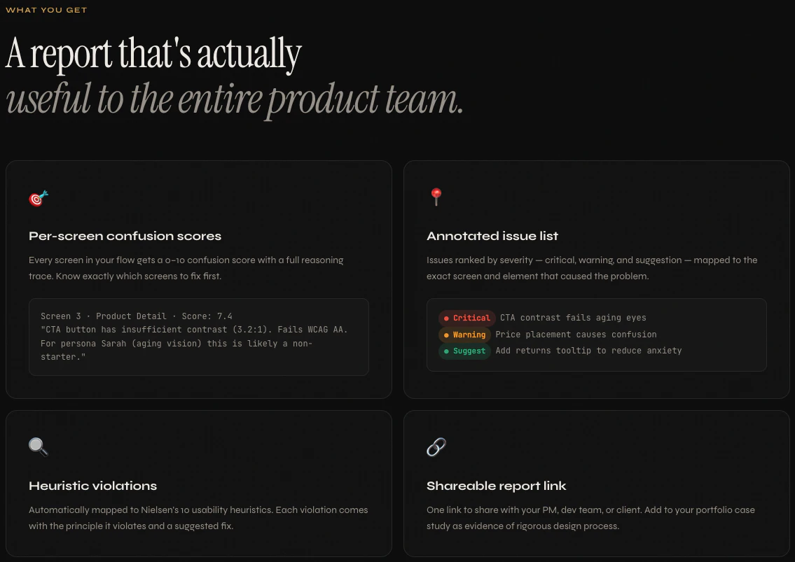The height and width of the screenshot is (562, 795).
Task: Click the 'Per-screen confusion scores' heading
Action: (125, 236)
